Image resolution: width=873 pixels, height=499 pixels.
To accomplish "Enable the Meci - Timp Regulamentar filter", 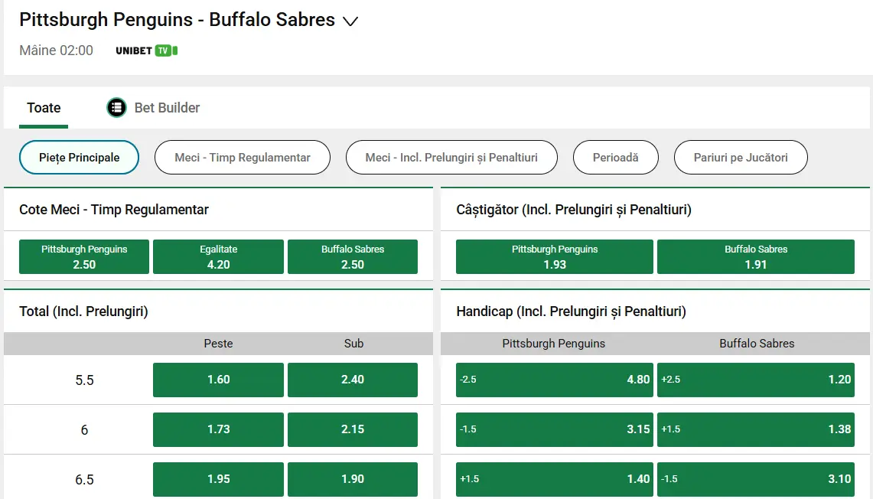I will pos(242,157).
